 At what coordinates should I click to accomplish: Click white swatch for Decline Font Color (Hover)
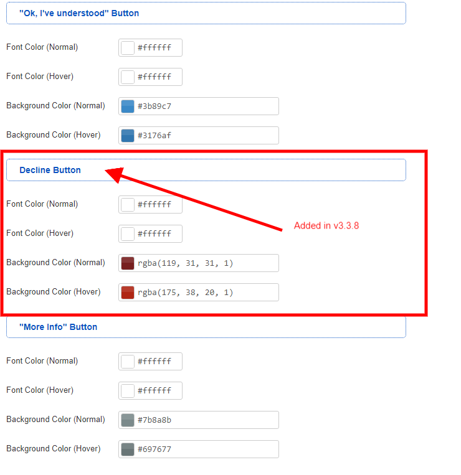(x=128, y=234)
